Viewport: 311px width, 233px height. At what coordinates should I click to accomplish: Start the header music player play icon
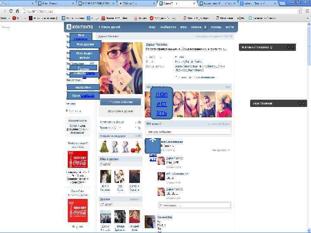tap(206, 27)
